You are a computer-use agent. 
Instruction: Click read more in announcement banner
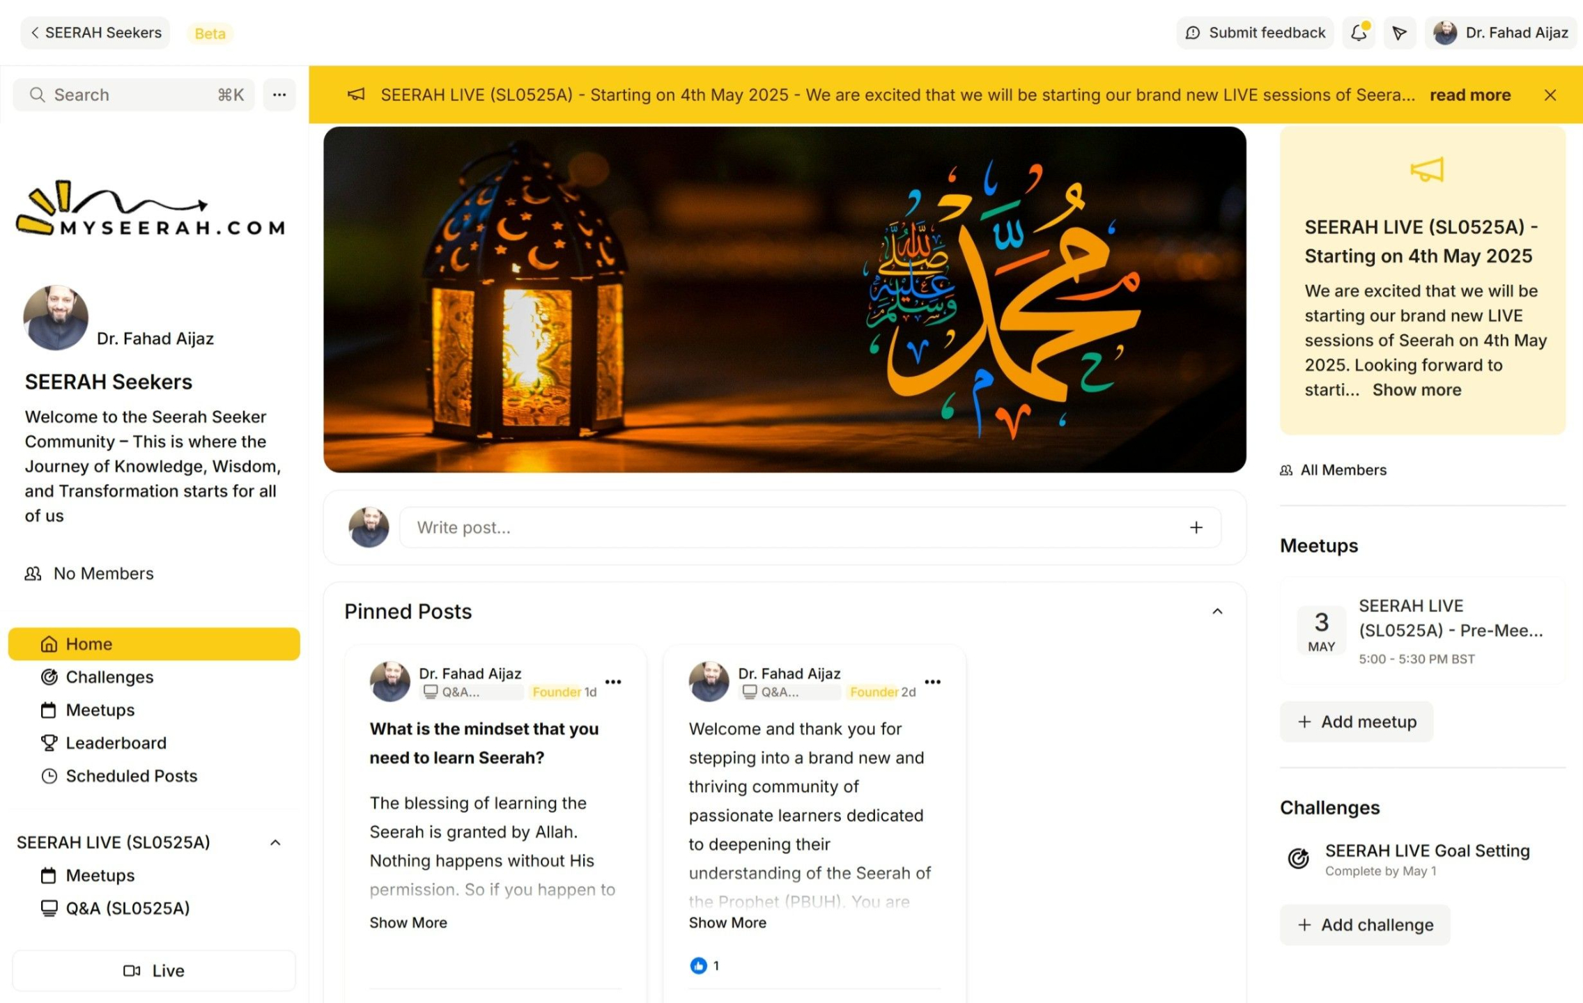click(x=1470, y=95)
